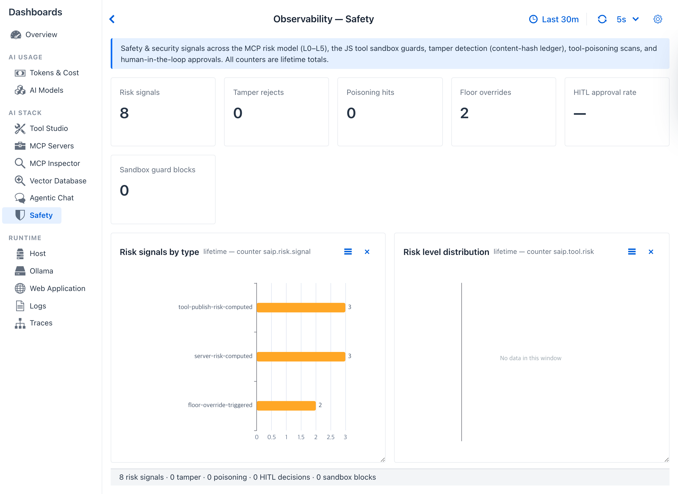Open the Last 30m time range picker
This screenshot has width=678, height=494.
[554, 19]
